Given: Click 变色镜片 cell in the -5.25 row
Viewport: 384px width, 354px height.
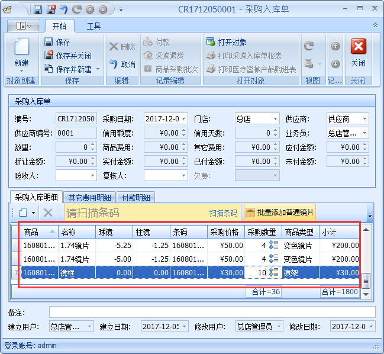Looking at the screenshot, I should pyautogui.click(x=301, y=245).
